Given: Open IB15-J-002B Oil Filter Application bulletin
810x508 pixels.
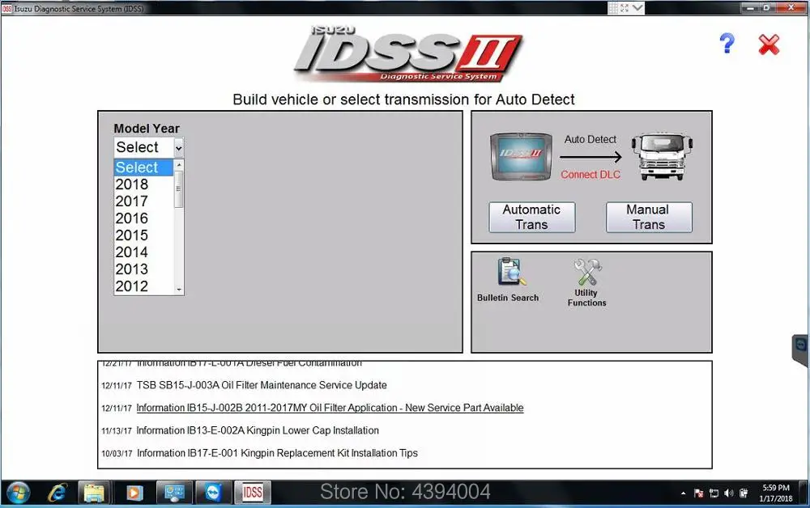Looking at the screenshot, I should [x=330, y=408].
